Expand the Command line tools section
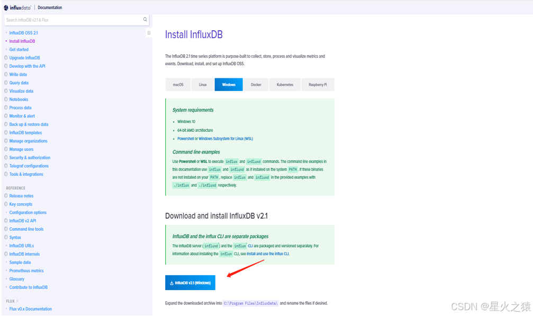The image size is (533, 316). tap(6, 229)
